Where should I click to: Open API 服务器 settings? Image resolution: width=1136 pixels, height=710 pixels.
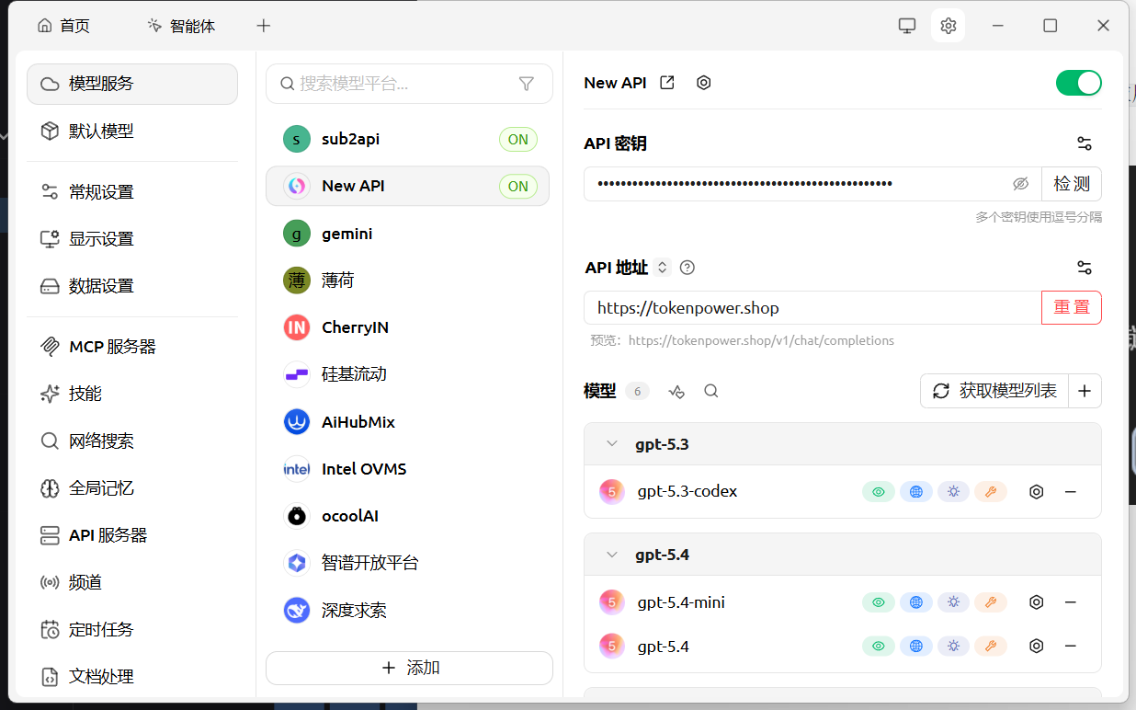point(132,535)
